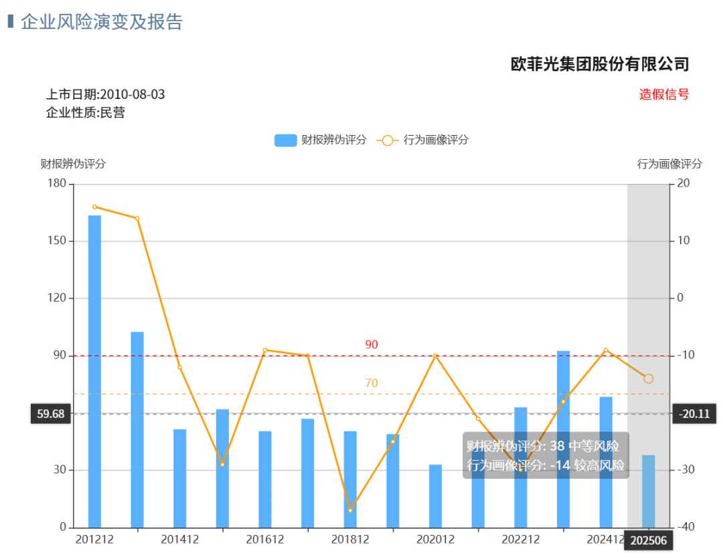Click the tooltip line 财报辨伪评分: 38 中等风险
Screen dimensions: 723x559
click(543, 446)
